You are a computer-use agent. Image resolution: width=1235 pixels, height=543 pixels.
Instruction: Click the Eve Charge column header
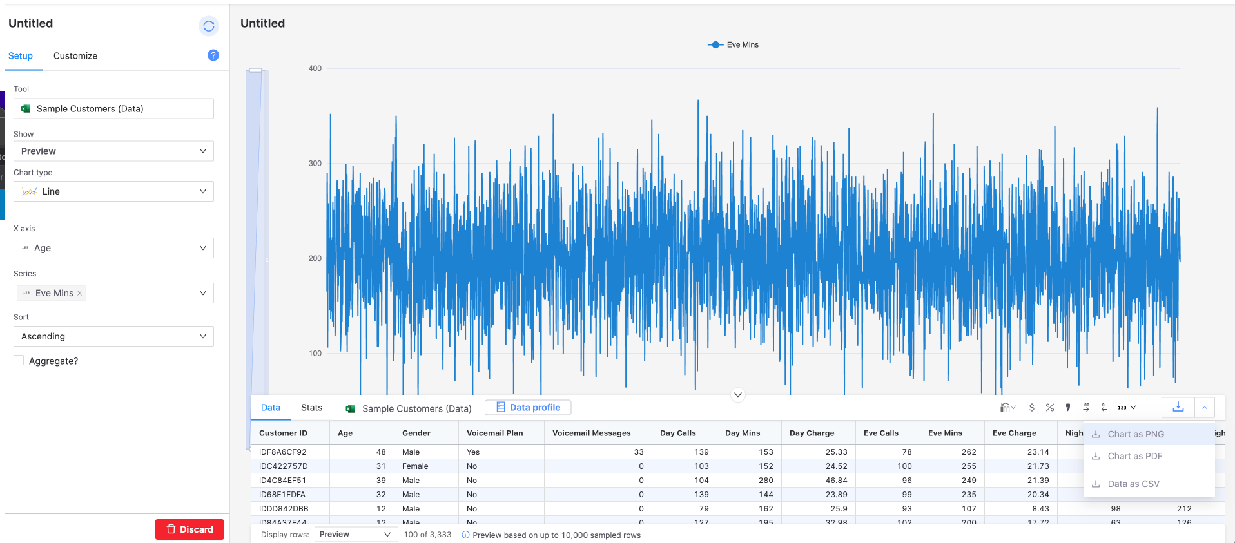[1020, 433]
